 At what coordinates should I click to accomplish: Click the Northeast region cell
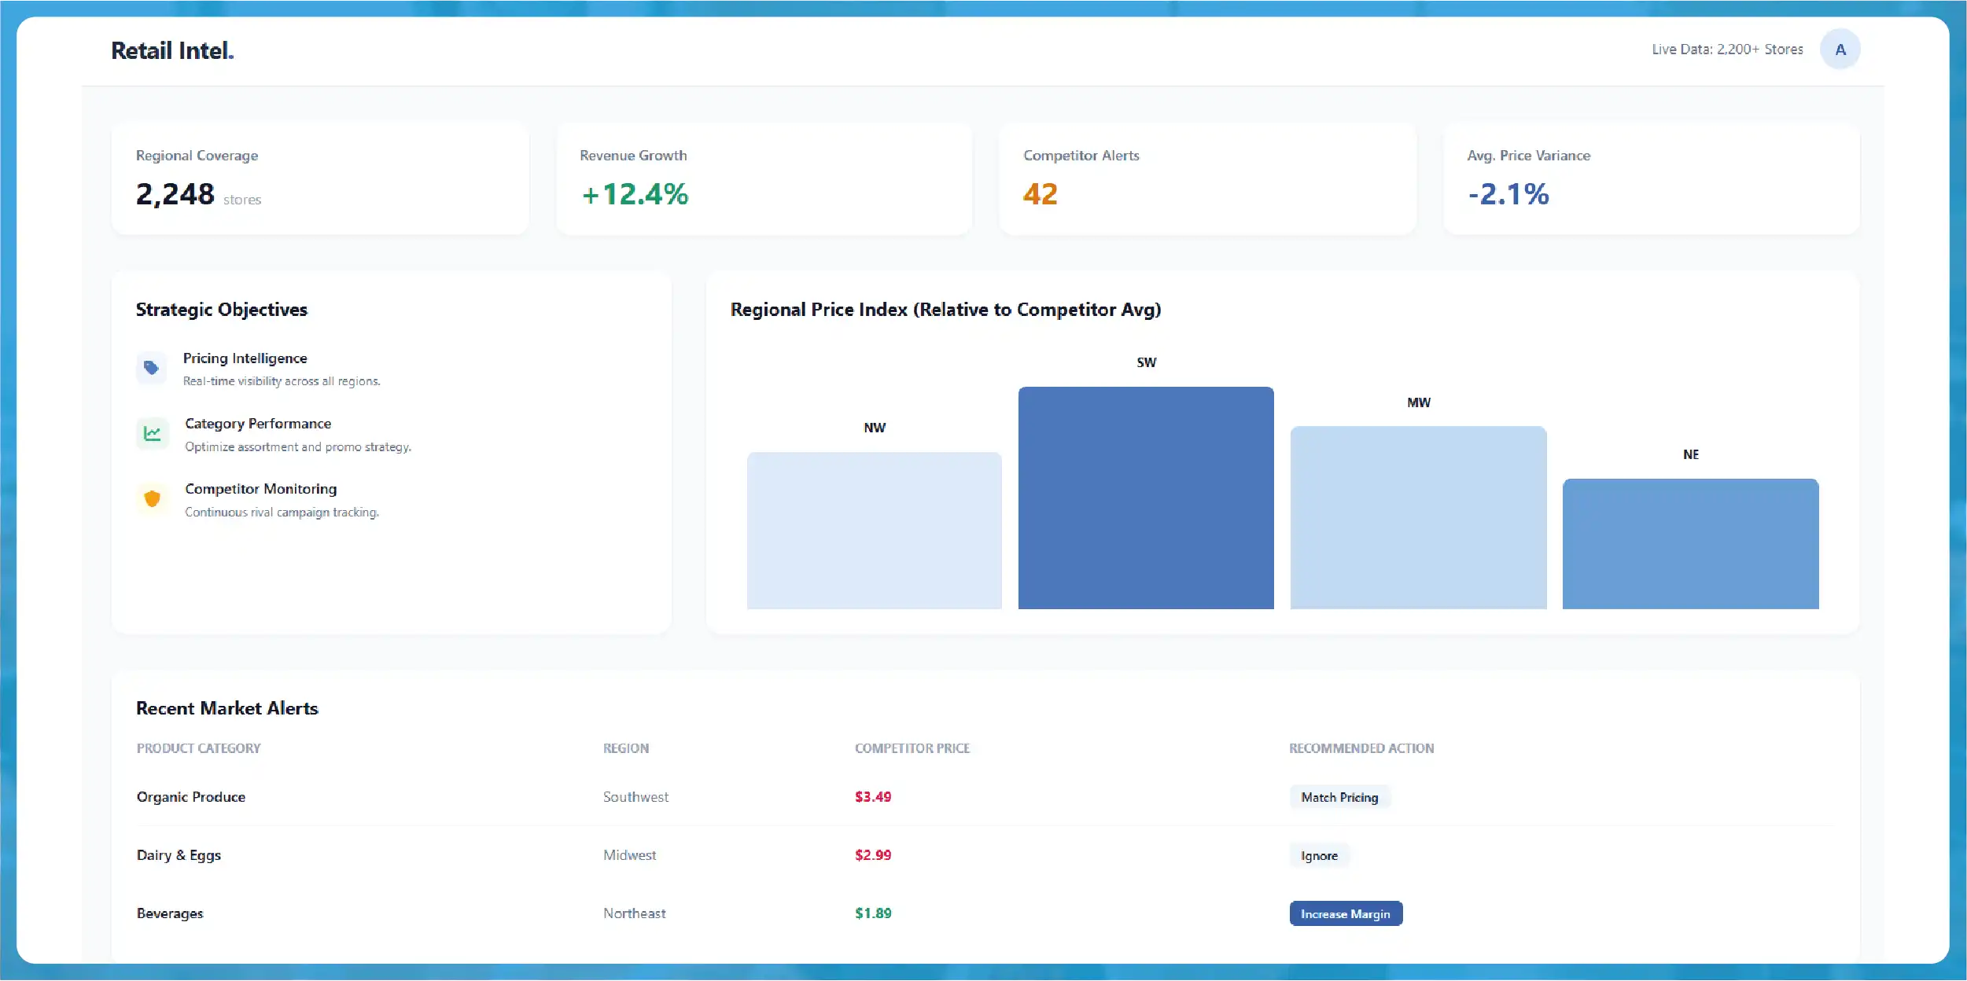pos(634,913)
